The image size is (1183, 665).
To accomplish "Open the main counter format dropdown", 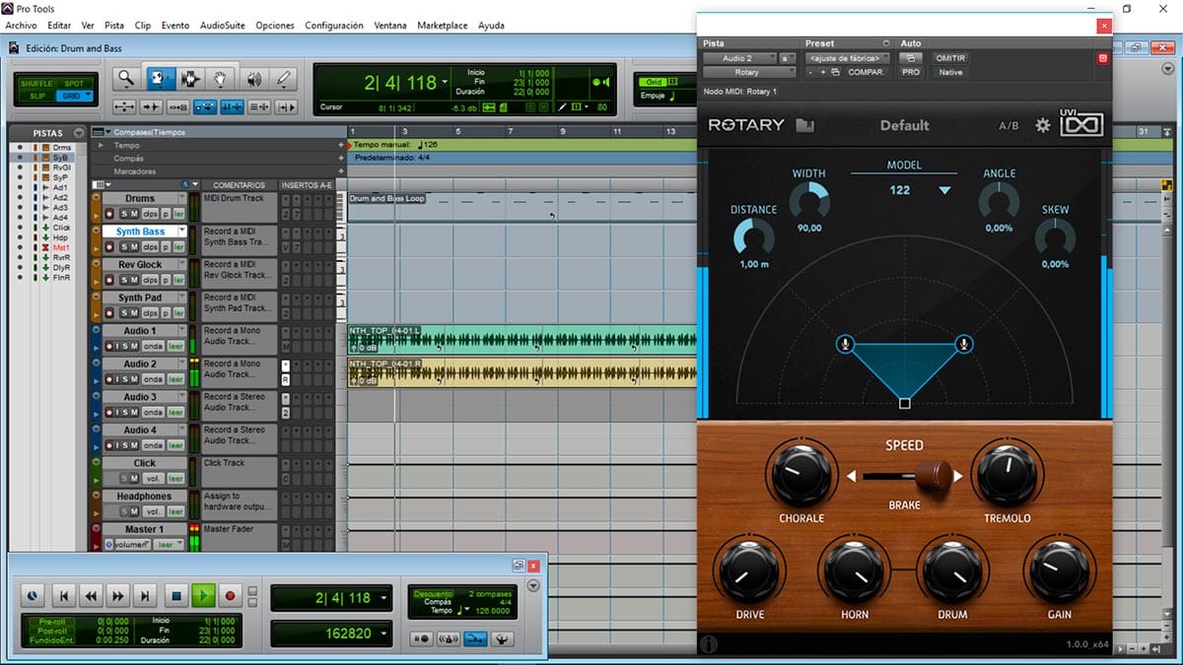I will (x=446, y=83).
